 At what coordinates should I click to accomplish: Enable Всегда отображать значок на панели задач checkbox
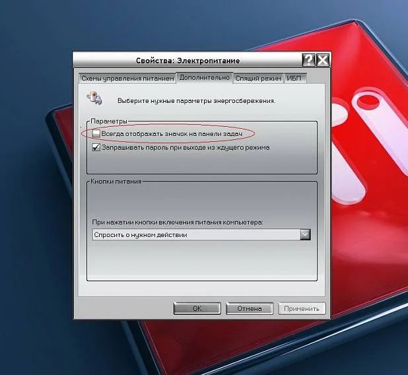click(96, 133)
